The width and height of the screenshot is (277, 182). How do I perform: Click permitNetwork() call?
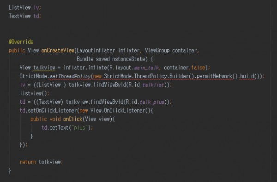tap(217, 76)
